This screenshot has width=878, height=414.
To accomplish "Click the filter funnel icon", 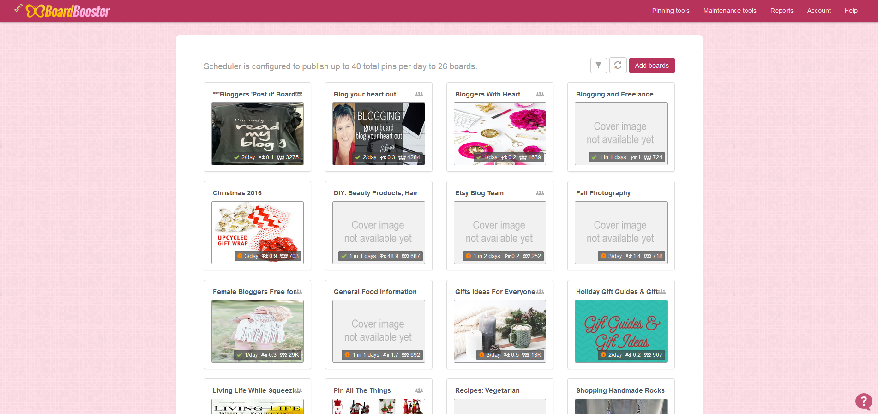I will pyautogui.click(x=598, y=66).
